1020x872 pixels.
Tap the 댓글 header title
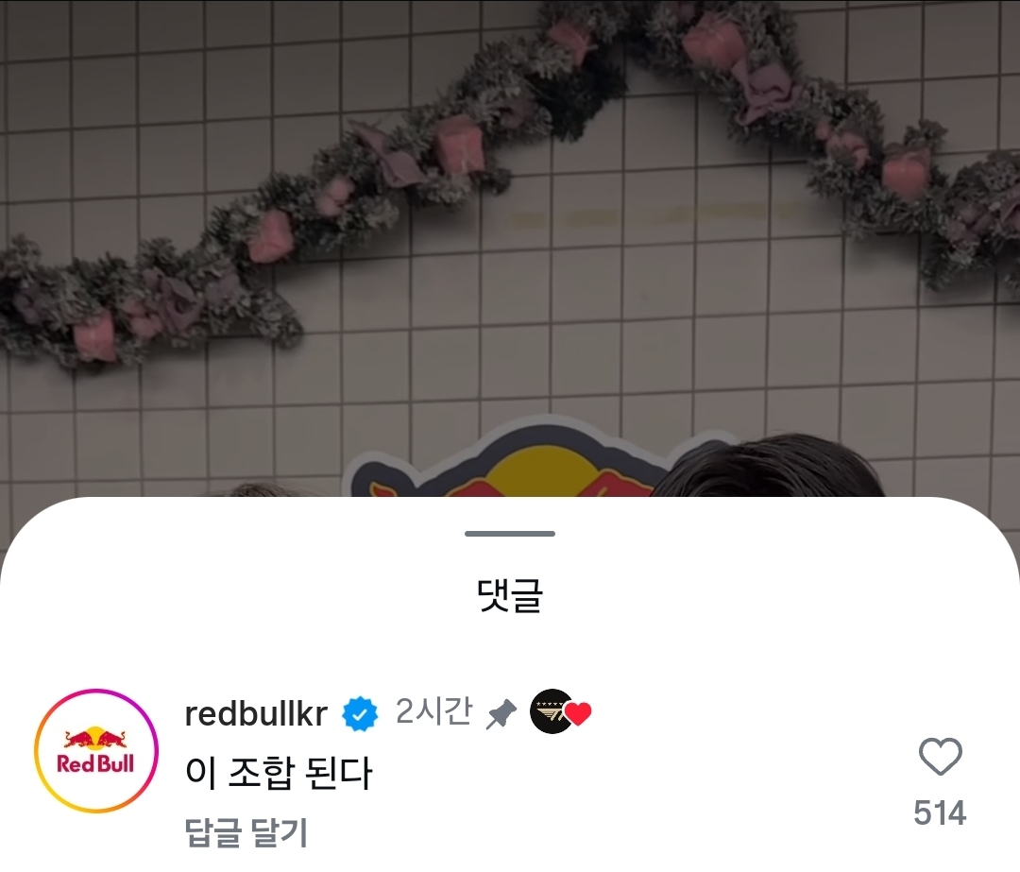[510, 594]
